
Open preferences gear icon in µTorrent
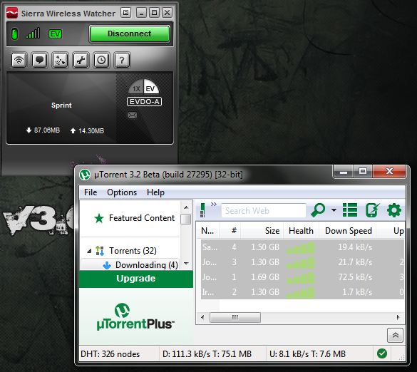coord(394,210)
